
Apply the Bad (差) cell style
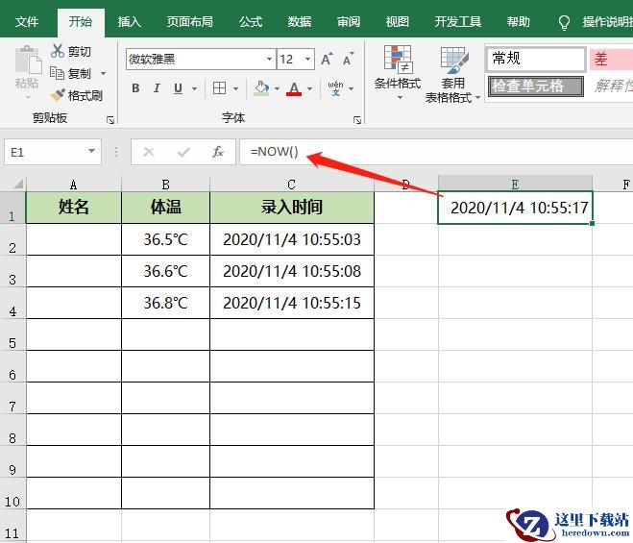point(611,60)
